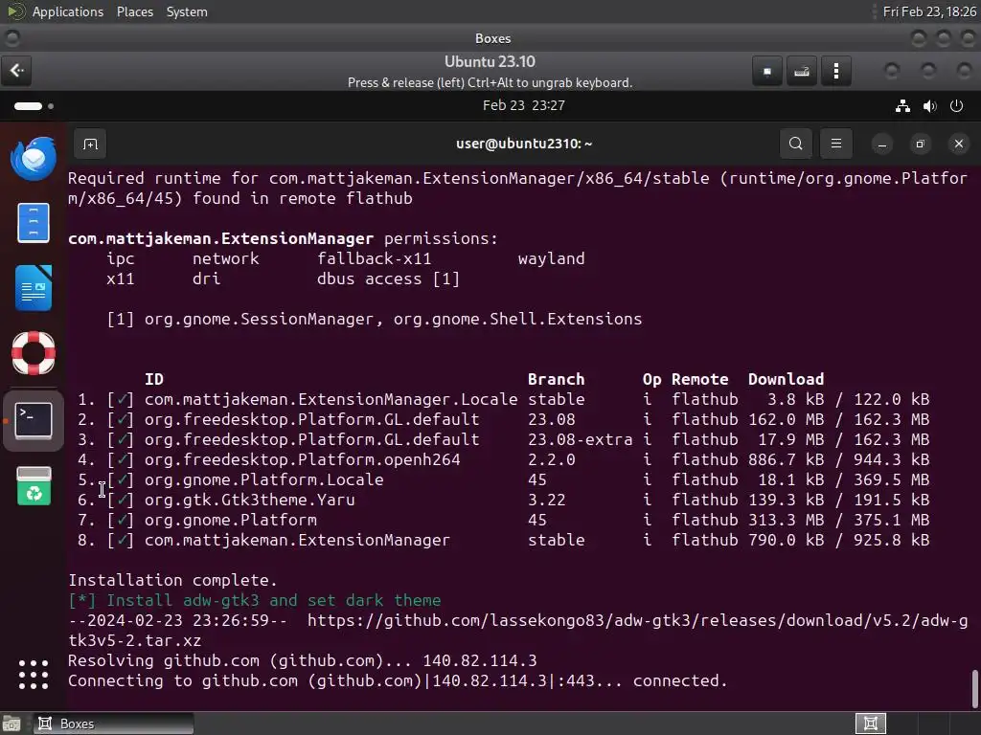
Task: Click the host clock Fri Feb 23, 18:26
Action: (x=929, y=11)
